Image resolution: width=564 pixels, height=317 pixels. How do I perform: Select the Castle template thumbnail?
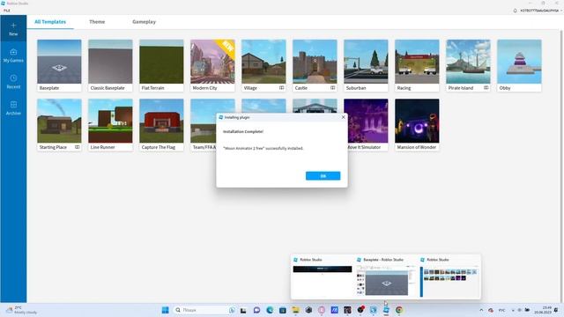tap(315, 62)
